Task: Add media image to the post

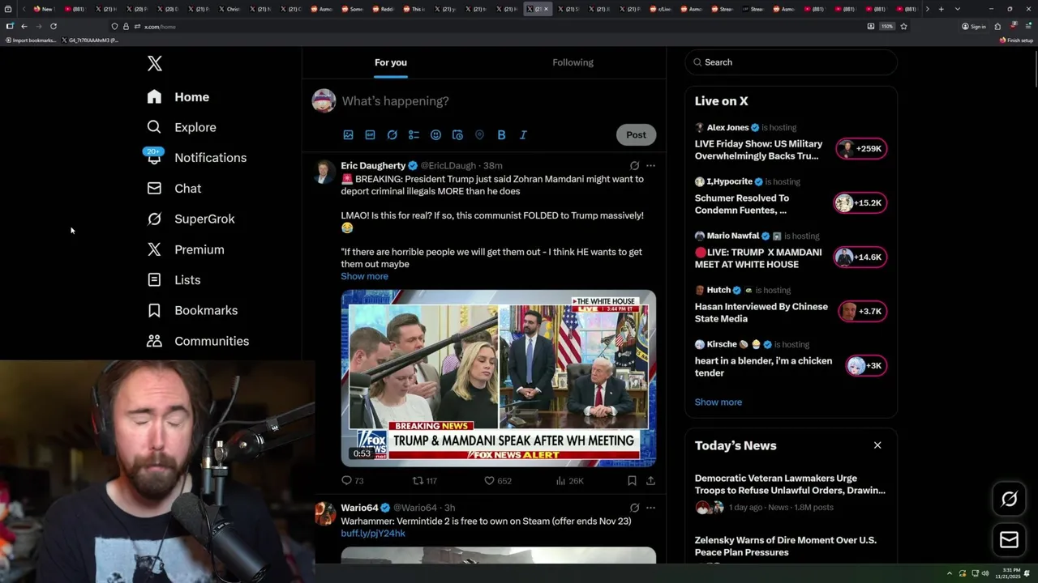Action: click(349, 135)
